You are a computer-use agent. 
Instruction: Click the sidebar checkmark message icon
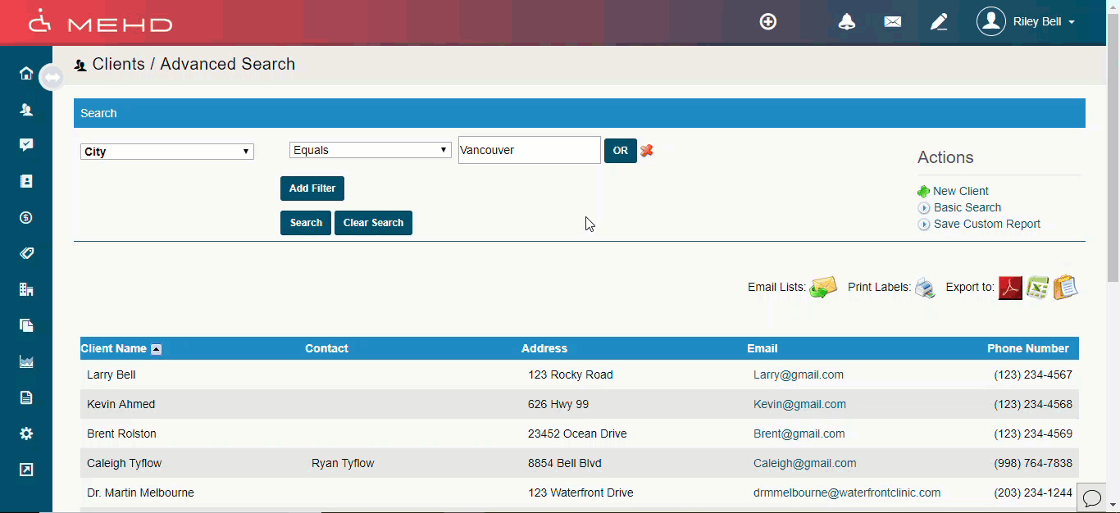[26, 145]
